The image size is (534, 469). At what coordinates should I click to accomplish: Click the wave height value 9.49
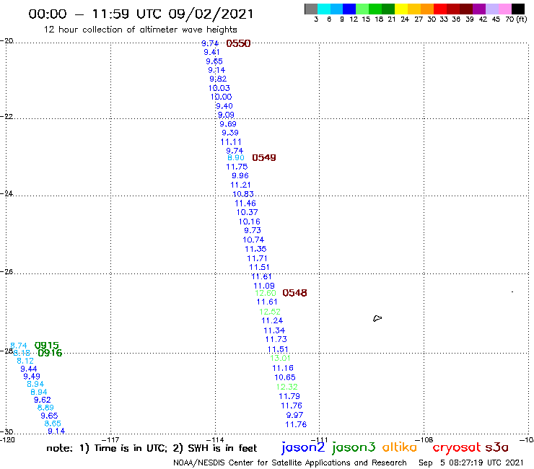(32, 377)
